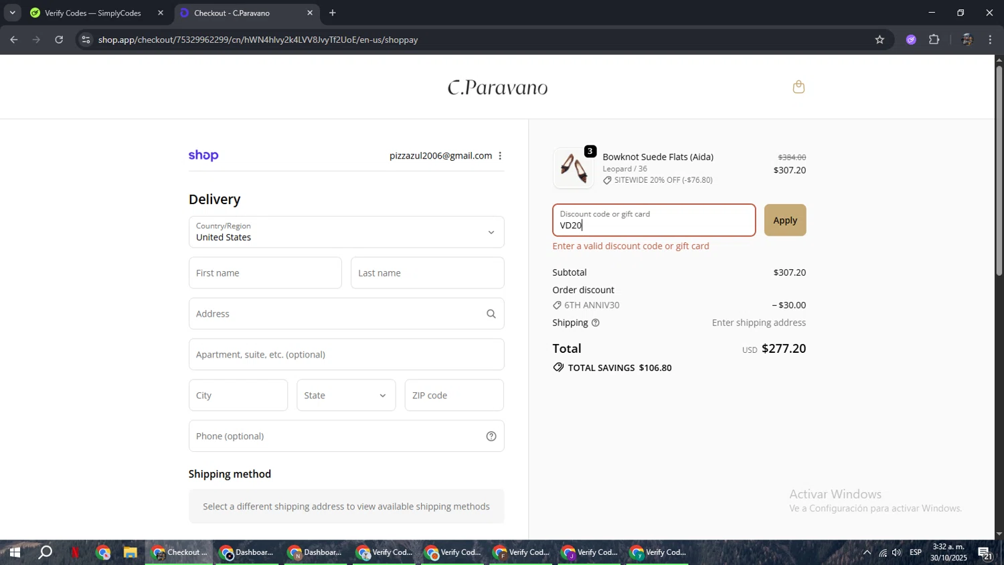
Task: View site information icon in address bar
Action: coord(85,39)
